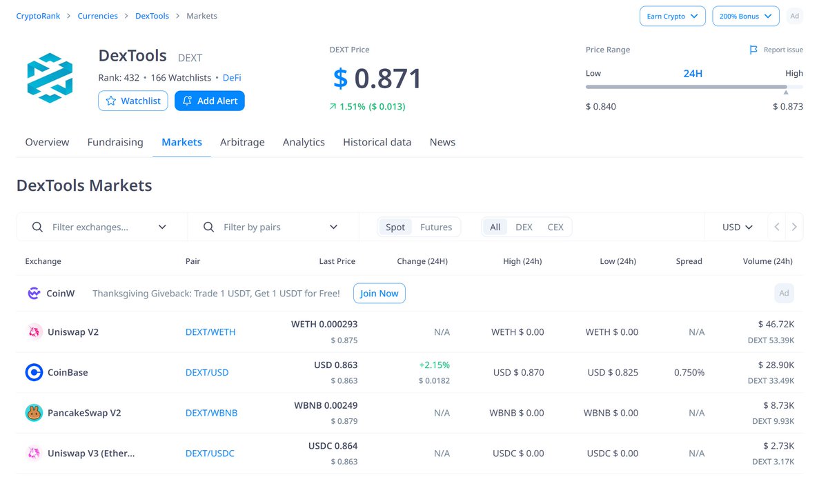Filter by CEX exchanges only
Screen dimensions: 828x479
[555, 227]
